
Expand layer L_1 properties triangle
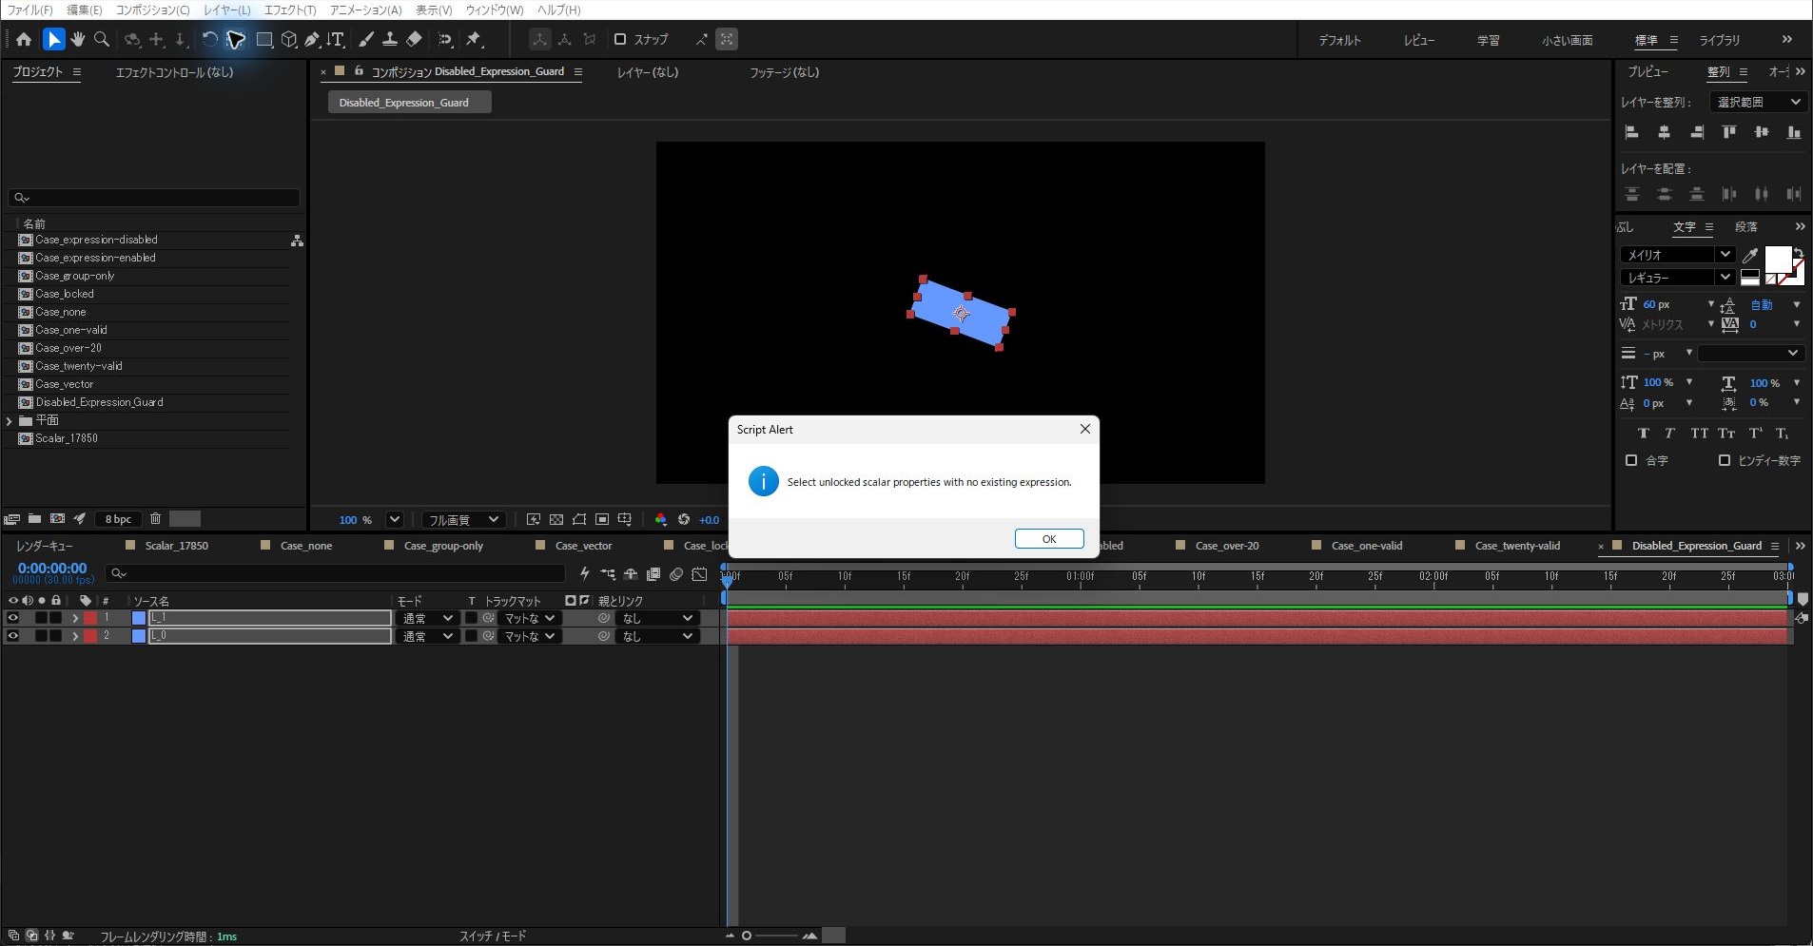[x=75, y=618]
